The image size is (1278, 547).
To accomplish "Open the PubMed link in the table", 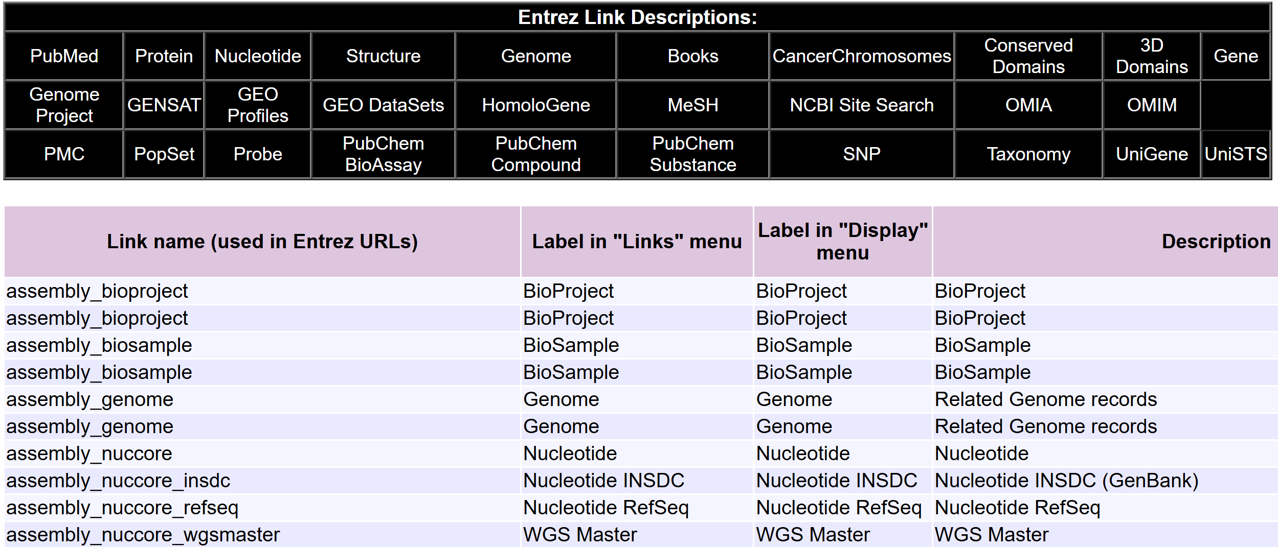I will 64,56.
